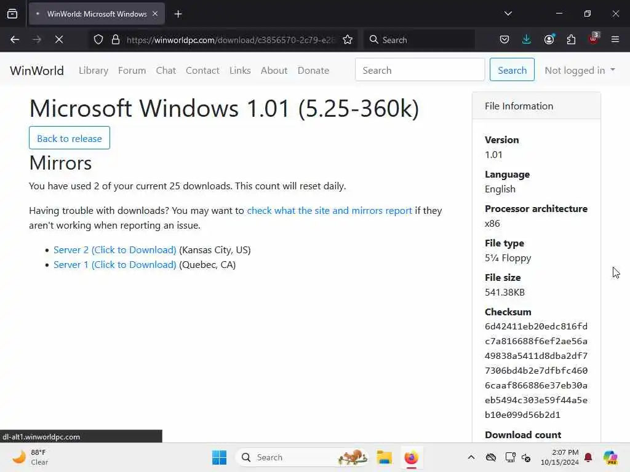Open the Chat nav item

pos(166,70)
